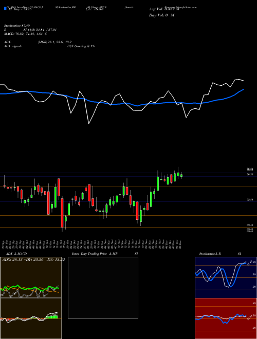The width and height of the screenshot is (257, 339).
Task: Click the peak of the white price line at the far right
Action: (238, 79)
